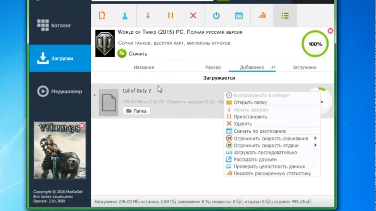
Task: Expand the Call of Duty 2 row arrow
Action: pyautogui.click(x=95, y=95)
